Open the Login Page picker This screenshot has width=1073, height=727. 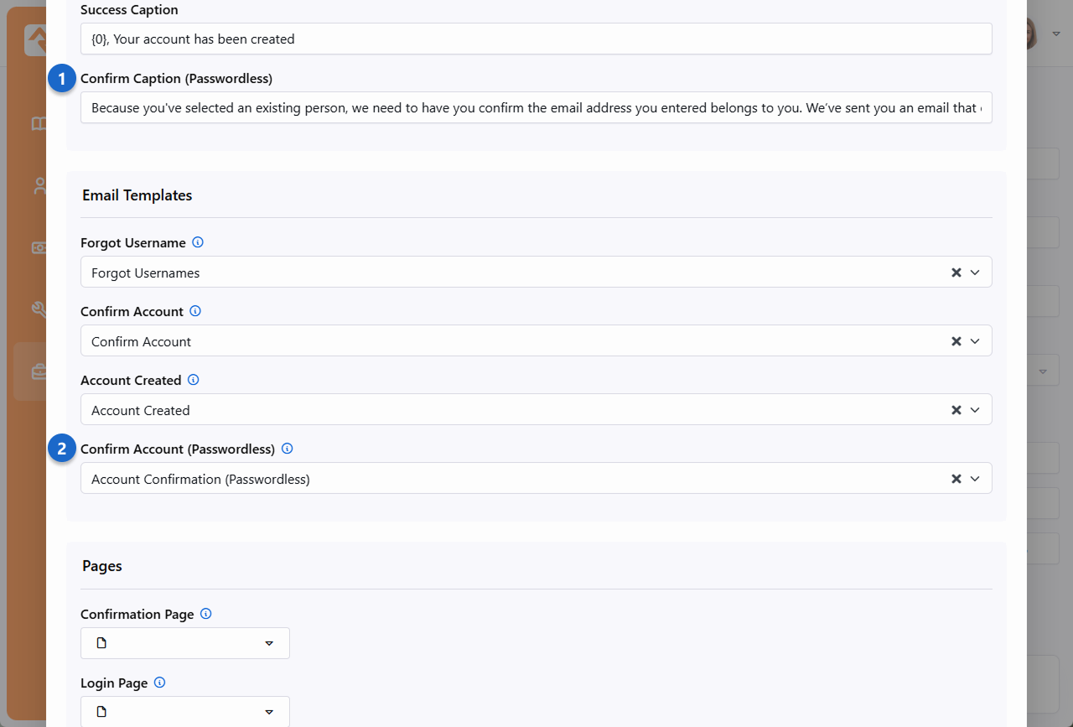[x=185, y=712]
